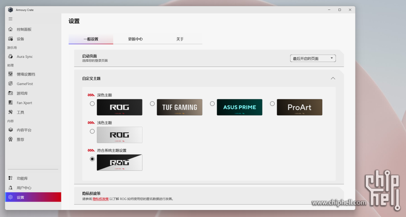406x217 pixels.
Task: Select the ASUS PRIME theme radio button
Action: click(212, 104)
